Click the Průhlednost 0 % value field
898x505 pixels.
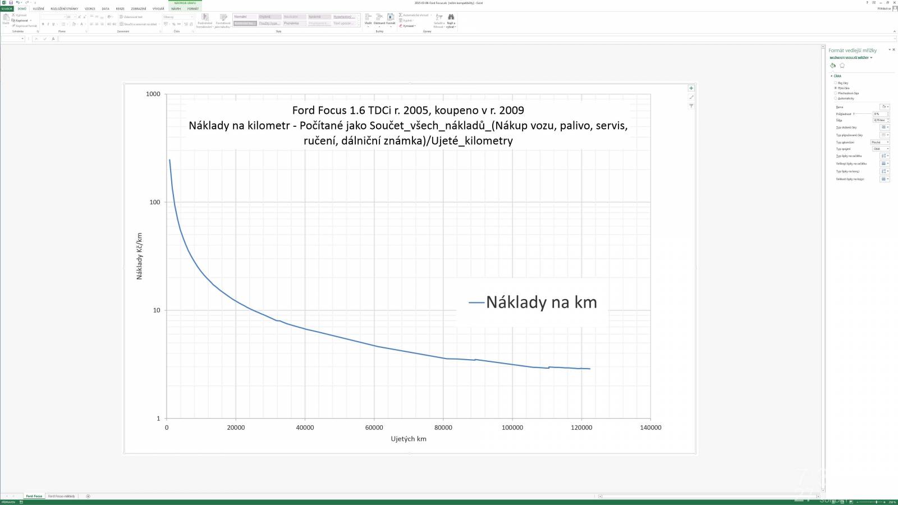pyautogui.click(x=880, y=114)
